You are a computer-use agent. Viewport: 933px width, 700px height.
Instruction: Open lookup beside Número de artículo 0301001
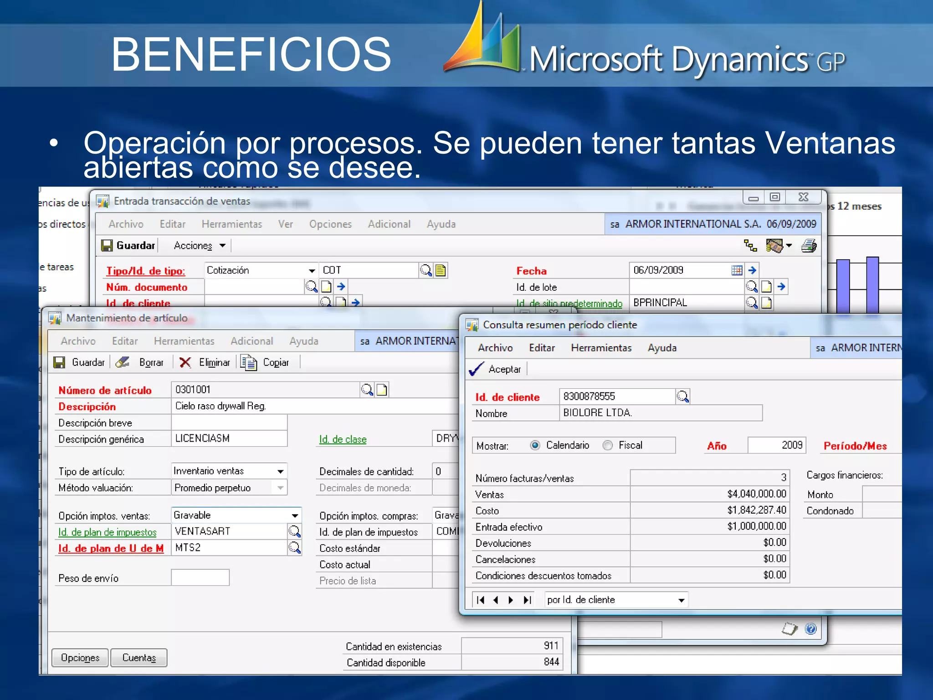coord(367,390)
